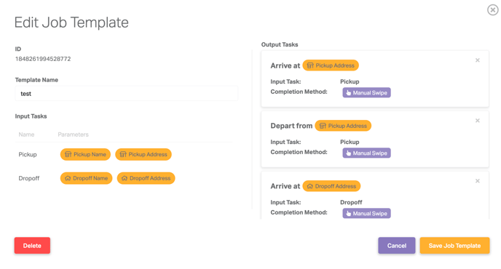Remove the Arrive at Dropoff Address task

478,181
